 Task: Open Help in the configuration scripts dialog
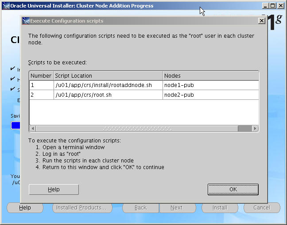pos(54,189)
